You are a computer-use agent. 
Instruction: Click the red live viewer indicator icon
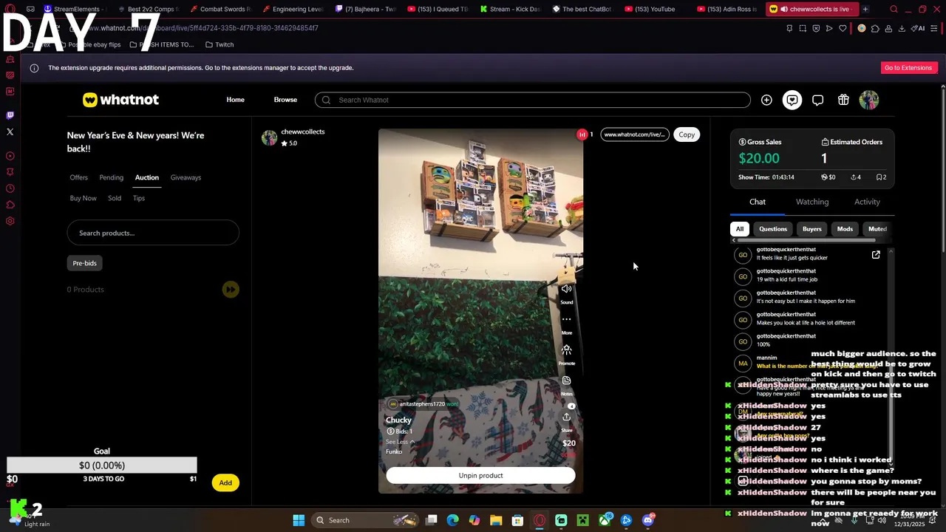pyautogui.click(x=582, y=134)
